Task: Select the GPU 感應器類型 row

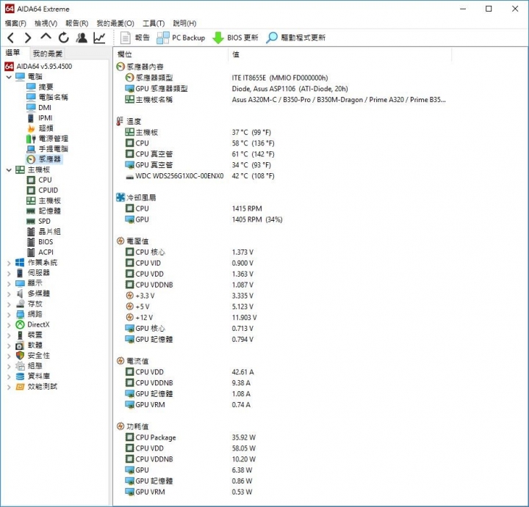Action: (236, 89)
